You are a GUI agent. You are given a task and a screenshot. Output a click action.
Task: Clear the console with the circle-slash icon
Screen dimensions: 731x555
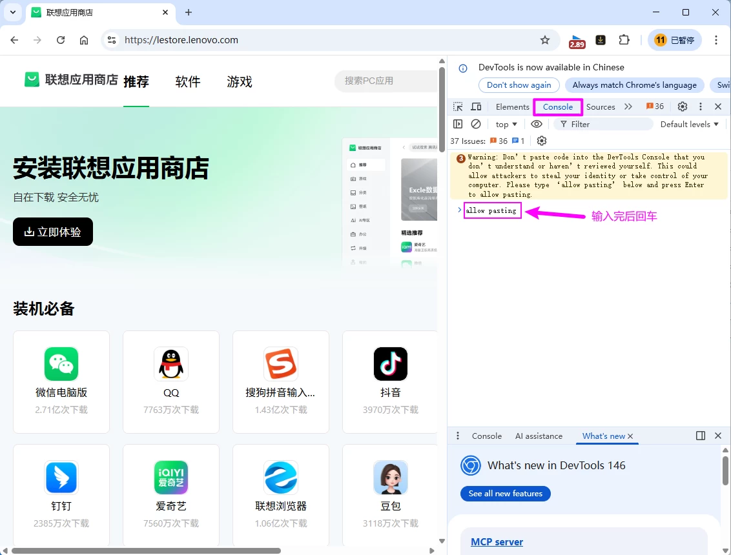(475, 124)
